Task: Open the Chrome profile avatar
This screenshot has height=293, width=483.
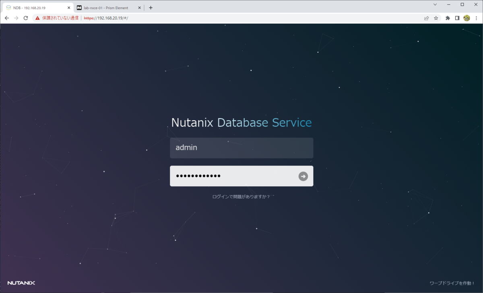Action: (x=467, y=18)
